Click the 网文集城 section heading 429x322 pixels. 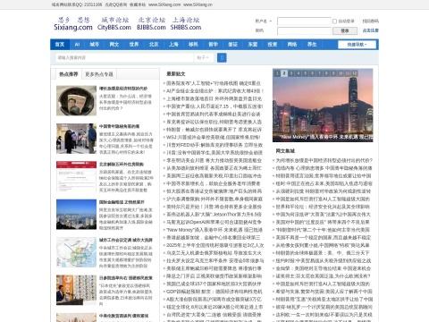[285, 151]
